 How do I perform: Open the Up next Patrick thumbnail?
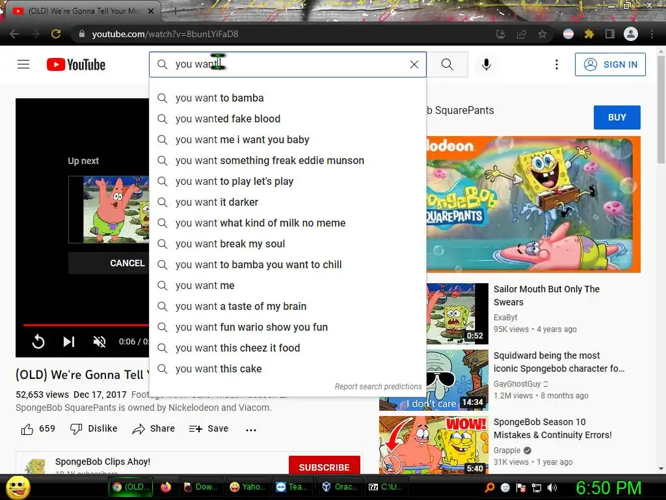[x=109, y=210]
